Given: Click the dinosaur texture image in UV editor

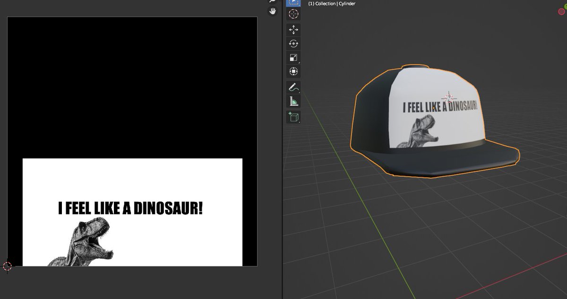Looking at the screenshot, I should [132, 212].
